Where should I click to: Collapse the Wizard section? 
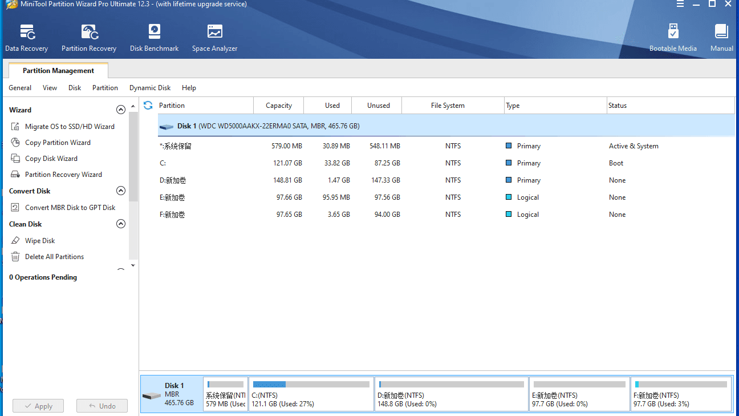pos(121,110)
